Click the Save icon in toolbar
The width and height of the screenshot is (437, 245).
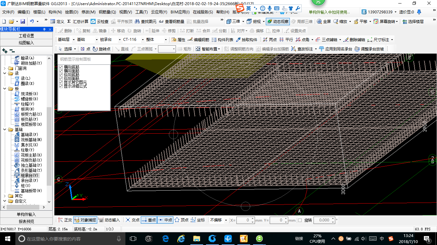pyautogui.click(x=23, y=21)
